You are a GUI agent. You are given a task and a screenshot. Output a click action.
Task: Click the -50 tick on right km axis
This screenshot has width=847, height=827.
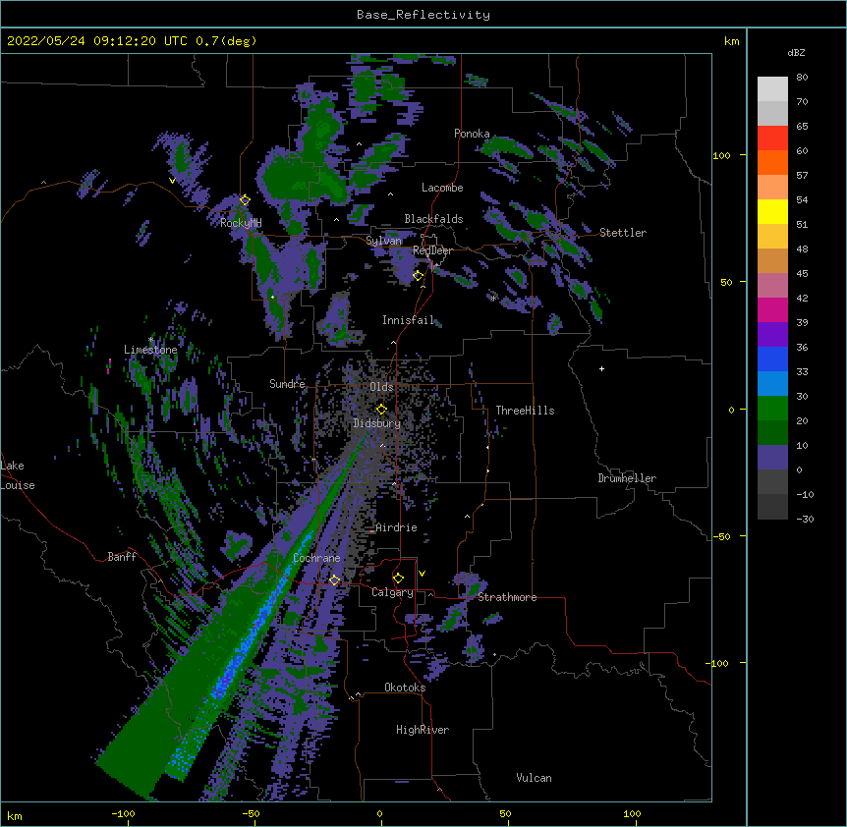click(720, 536)
